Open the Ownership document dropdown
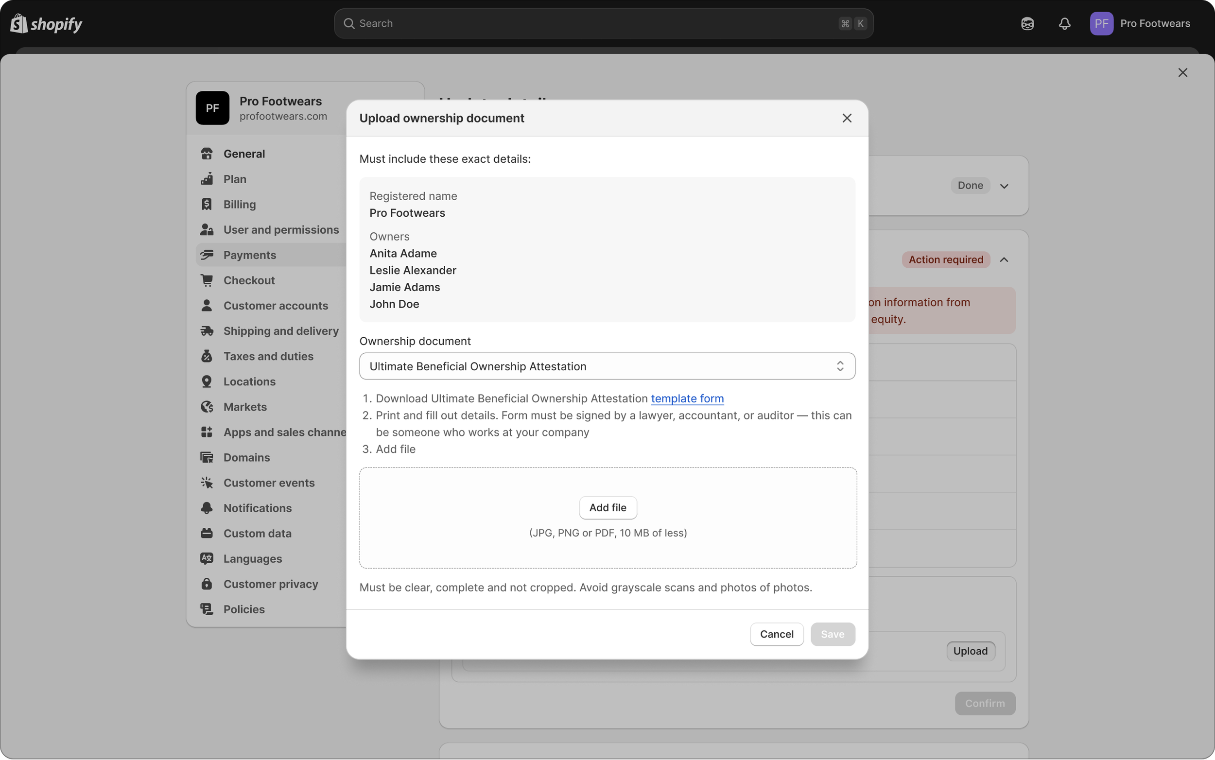 click(607, 366)
